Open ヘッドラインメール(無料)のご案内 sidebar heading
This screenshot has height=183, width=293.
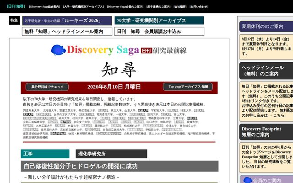tap(266, 71)
